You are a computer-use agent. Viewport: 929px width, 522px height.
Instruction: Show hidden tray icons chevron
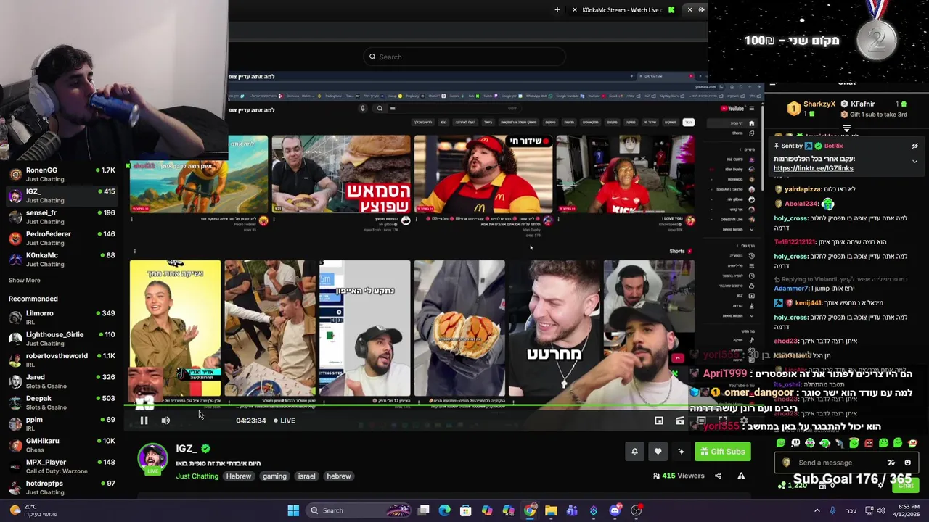click(x=817, y=510)
